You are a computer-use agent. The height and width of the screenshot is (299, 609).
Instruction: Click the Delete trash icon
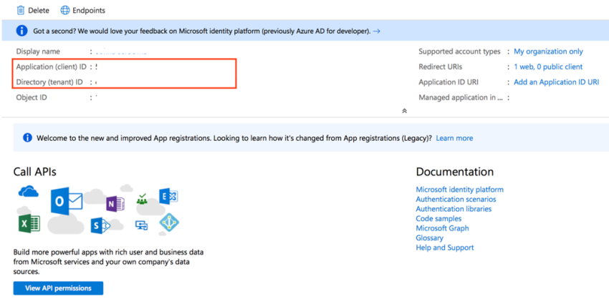click(x=20, y=10)
